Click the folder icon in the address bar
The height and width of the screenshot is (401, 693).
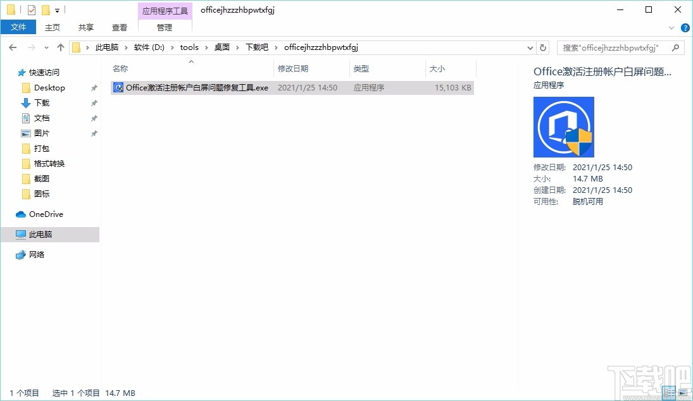click(76, 47)
